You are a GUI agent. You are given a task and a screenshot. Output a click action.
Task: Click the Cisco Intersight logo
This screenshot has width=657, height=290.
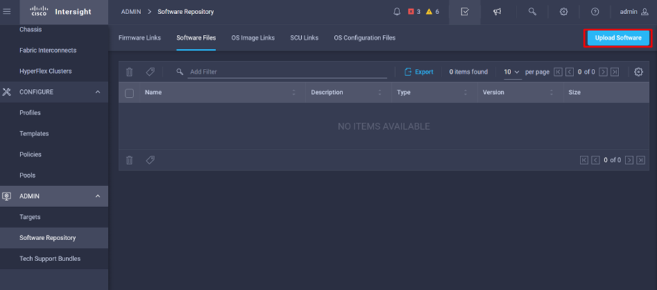click(x=61, y=12)
